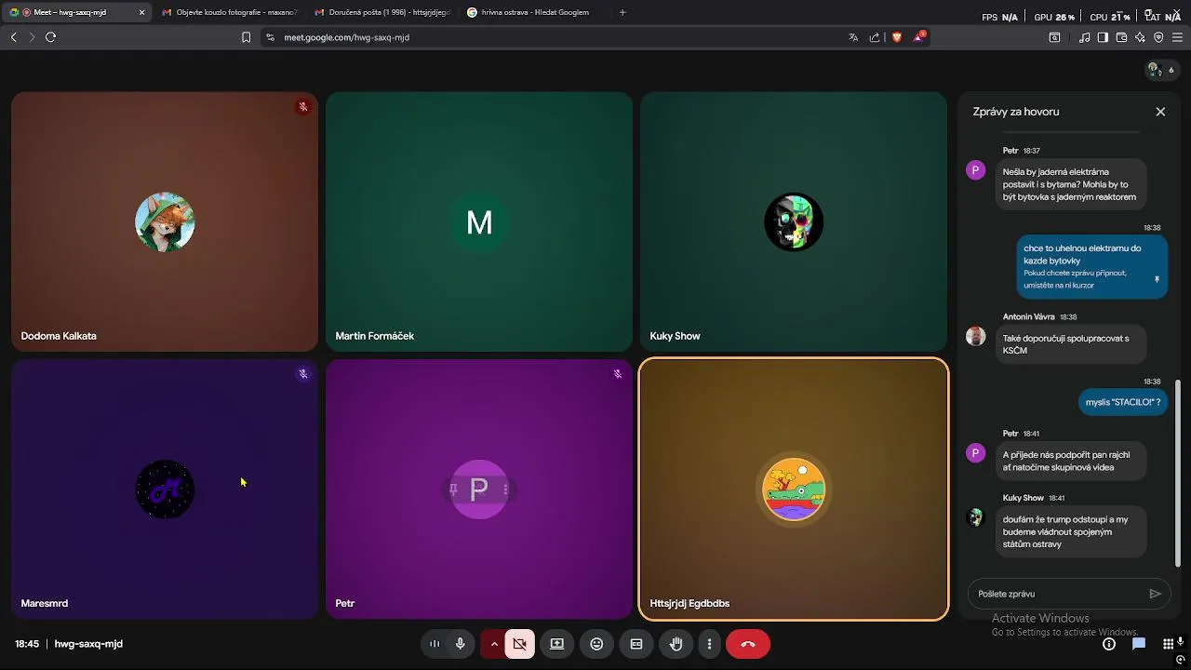Open the Brave Shields lion icon
Viewport: 1191px width, 670px height.
point(897,37)
